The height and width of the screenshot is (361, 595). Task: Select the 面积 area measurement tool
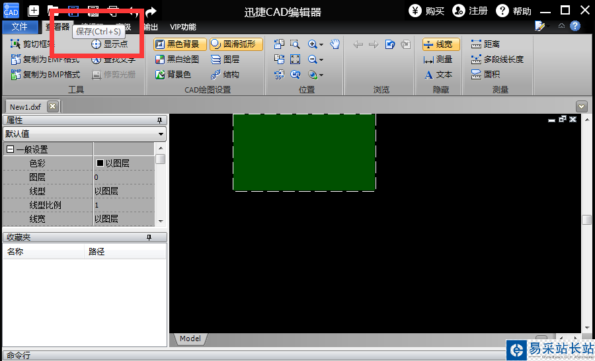point(485,75)
